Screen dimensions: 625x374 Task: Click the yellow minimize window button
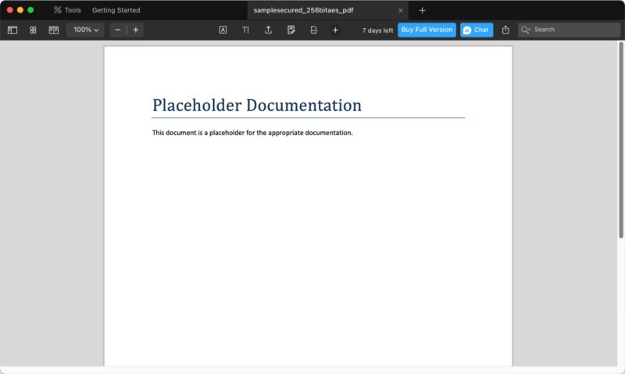click(20, 10)
